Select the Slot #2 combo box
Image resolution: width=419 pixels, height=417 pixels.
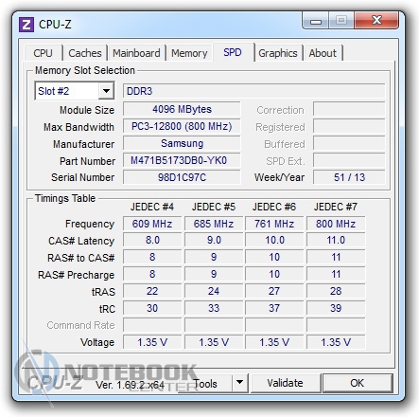click(x=75, y=91)
